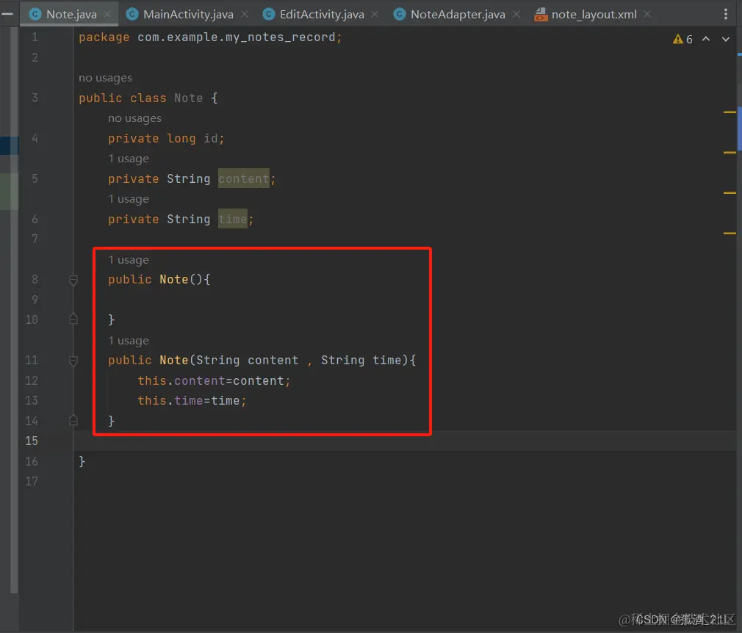
Task: Collapse the Note(String content, String time) constructor
Action: click(73, 361)
